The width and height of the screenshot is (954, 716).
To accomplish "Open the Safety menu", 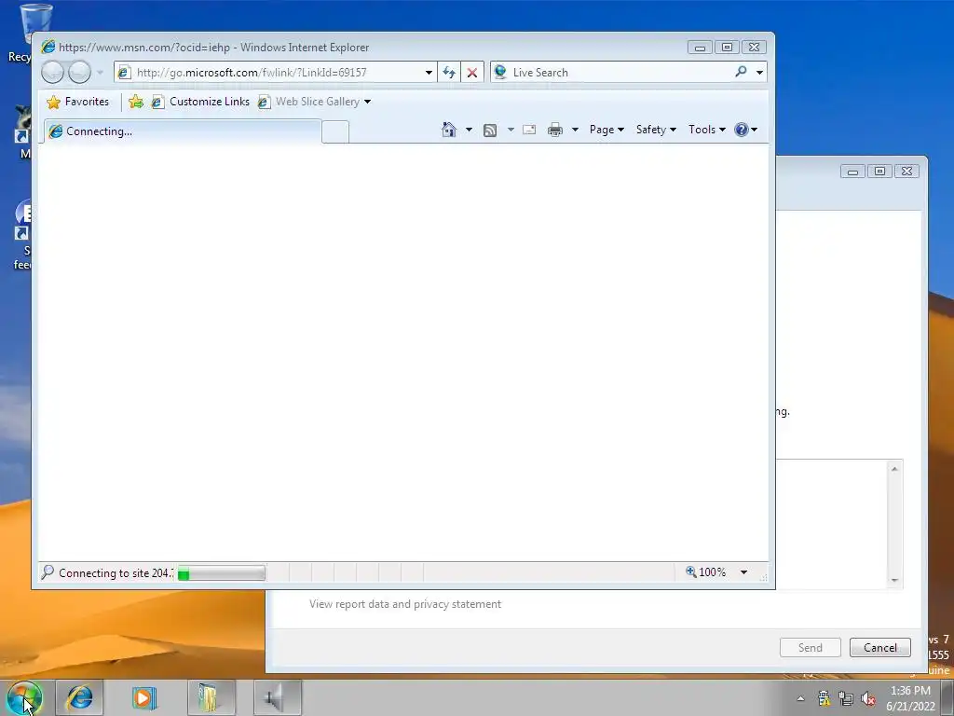I will [656, 130].
